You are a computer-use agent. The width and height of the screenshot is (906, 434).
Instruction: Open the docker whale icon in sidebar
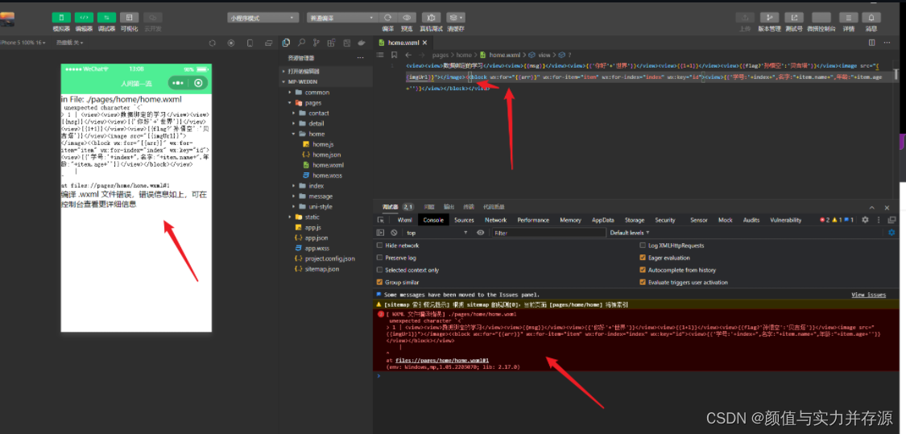pos(362,43)
